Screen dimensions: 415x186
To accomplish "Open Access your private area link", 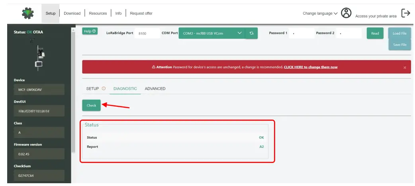I will pyautogui.click(x=376, y=16).
